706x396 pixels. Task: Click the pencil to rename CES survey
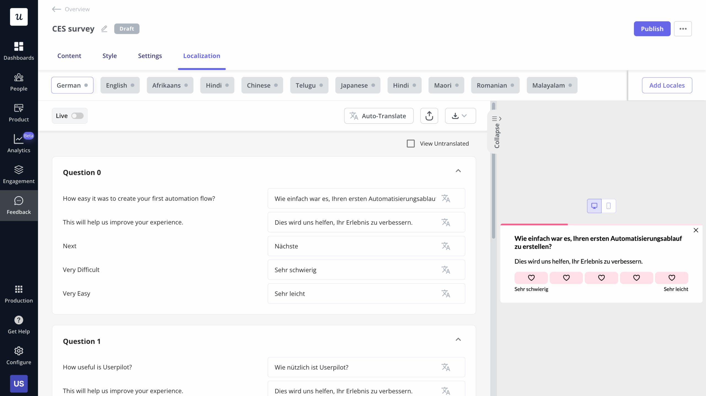(x=104, y=29)
